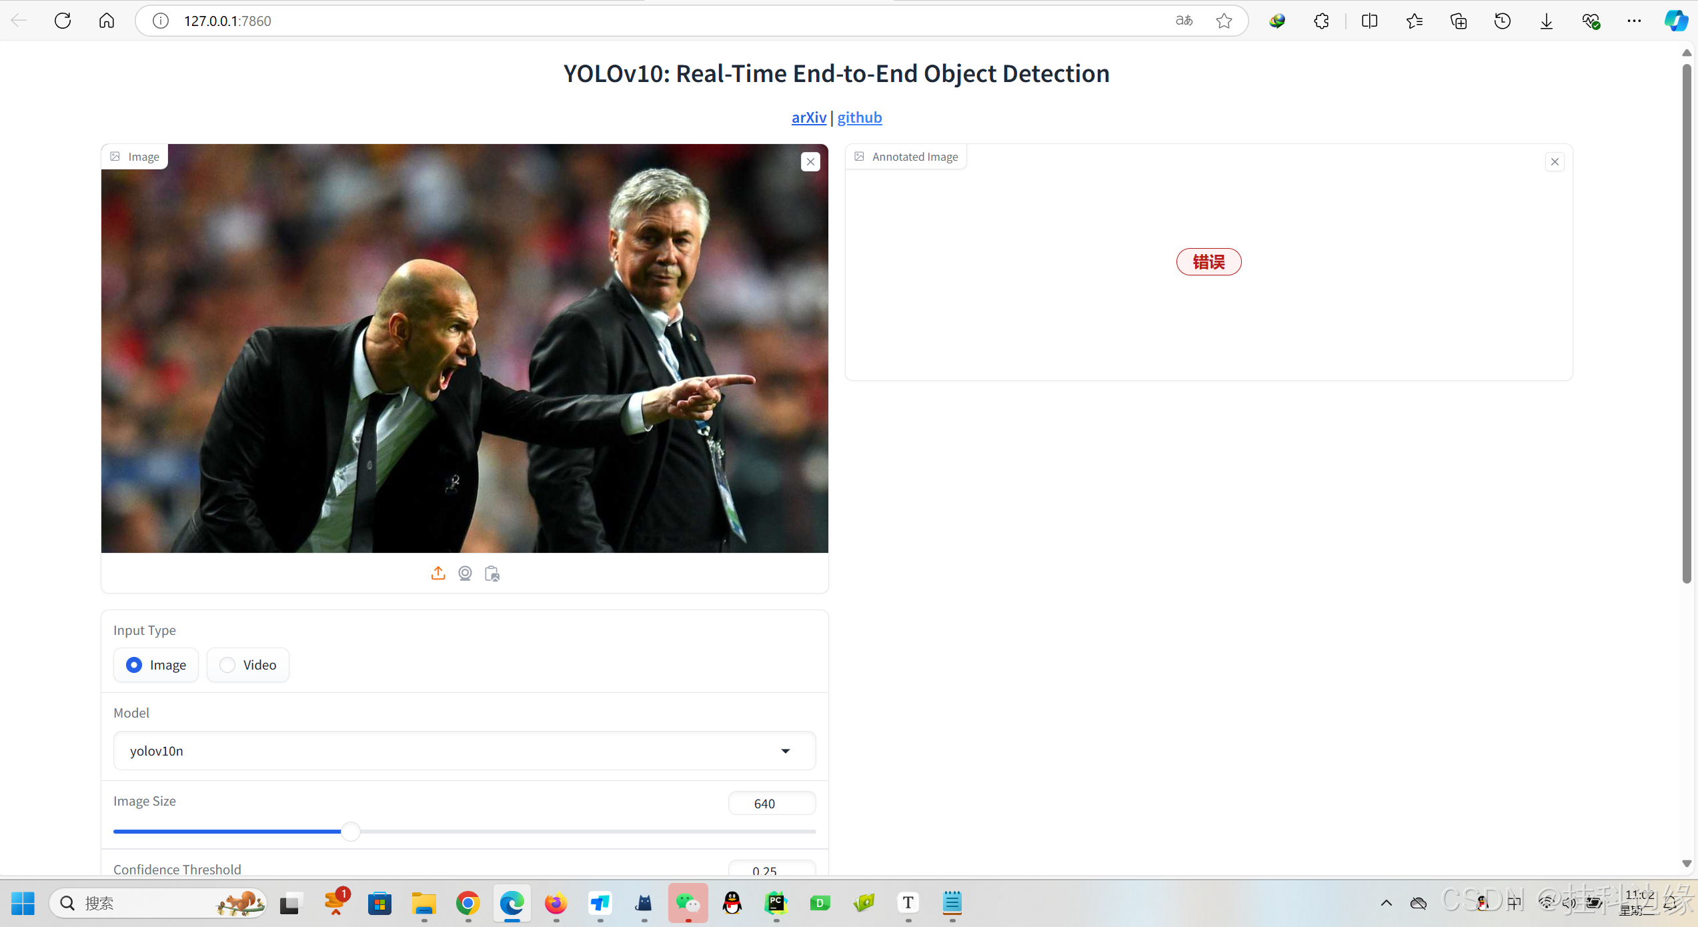Open the github link
1698x927 pixels.
tap(859, 117)
